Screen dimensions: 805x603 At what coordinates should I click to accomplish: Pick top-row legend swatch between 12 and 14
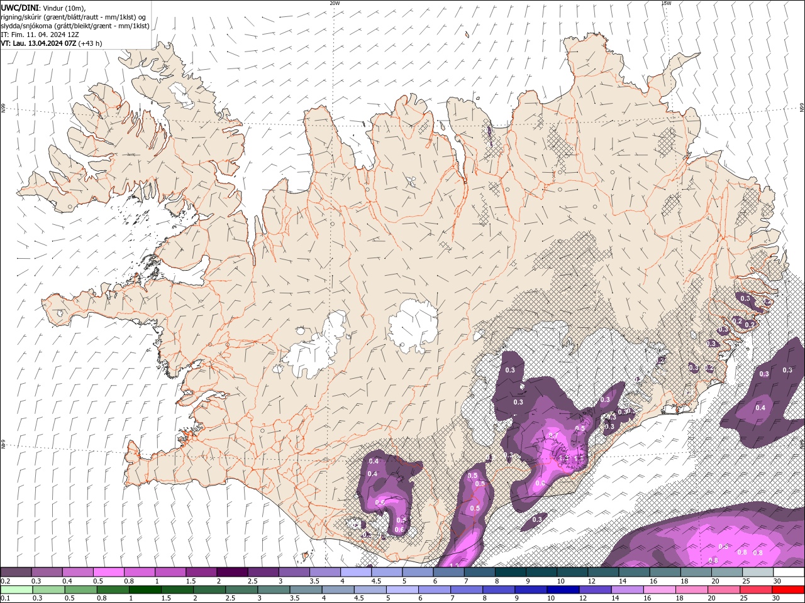point(603,572)
